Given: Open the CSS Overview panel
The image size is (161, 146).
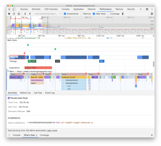Looking at the screenshot, I should 51,9.
